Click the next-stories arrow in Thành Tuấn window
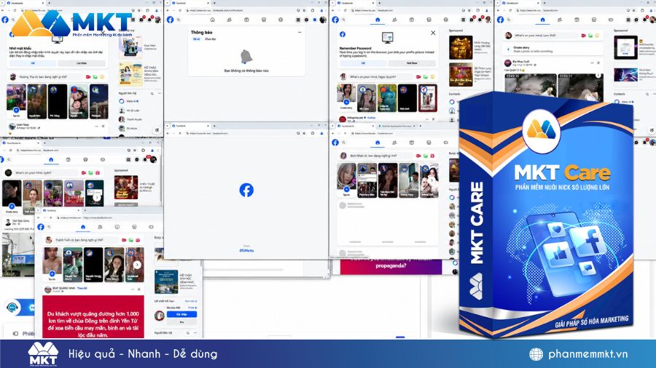656x368 pixels. tap(137, 265)
